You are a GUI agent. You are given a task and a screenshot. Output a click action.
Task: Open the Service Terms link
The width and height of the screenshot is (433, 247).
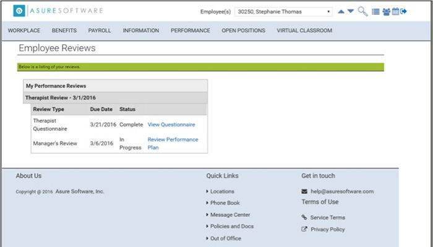pyautogui.click(x=327, y=217)
